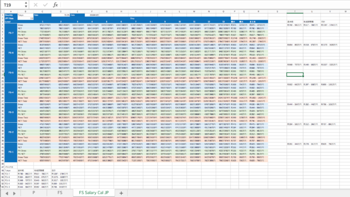Click the FS-7 level block
Image resolution: width=350 pixels, height=197 pixels.
tap(10, 33)
